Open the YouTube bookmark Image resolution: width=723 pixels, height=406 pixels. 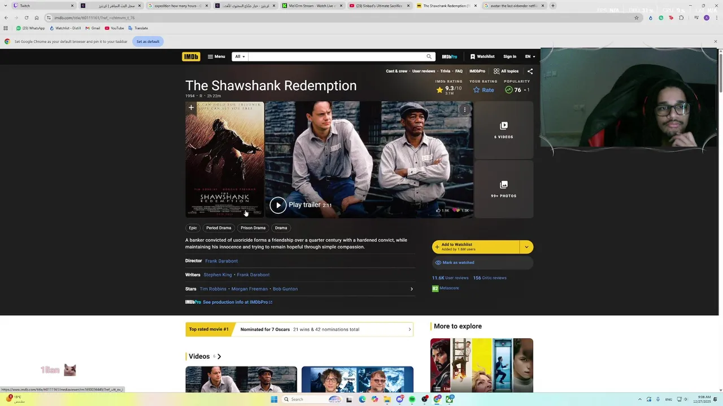pyautogui.click(x=114, y=28)
